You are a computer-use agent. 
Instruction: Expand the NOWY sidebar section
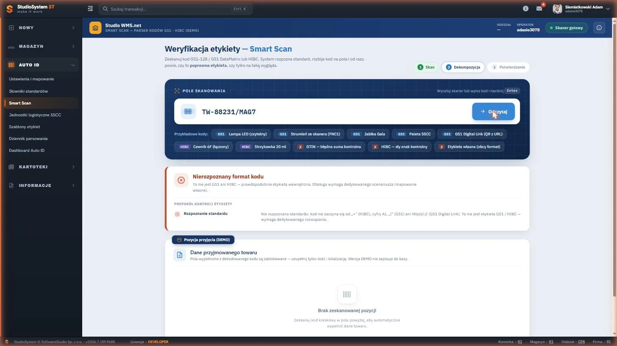tap(73, 27)
